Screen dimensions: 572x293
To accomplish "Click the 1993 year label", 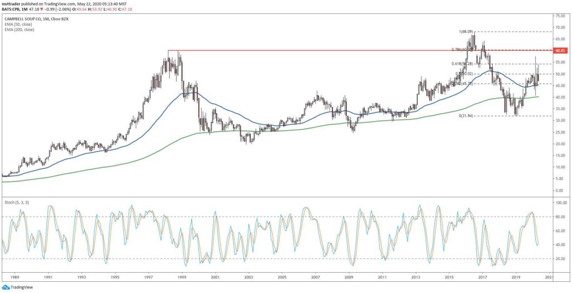I will click(x=82, y=278).
